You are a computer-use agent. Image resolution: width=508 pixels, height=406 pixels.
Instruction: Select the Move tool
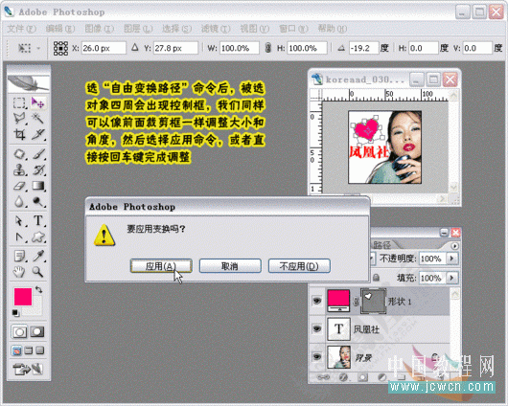point(38,103)
